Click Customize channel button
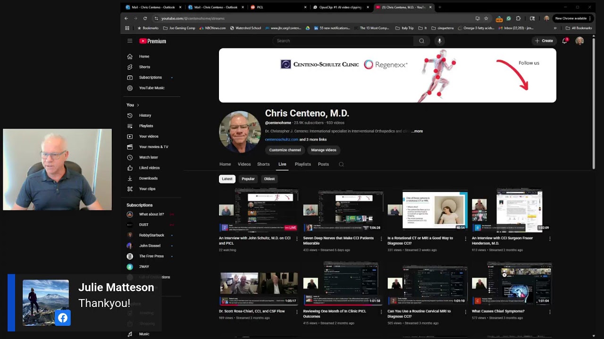The height and width of the screenshot is (339, 604). pyautogui.click(x=285, y=150)
